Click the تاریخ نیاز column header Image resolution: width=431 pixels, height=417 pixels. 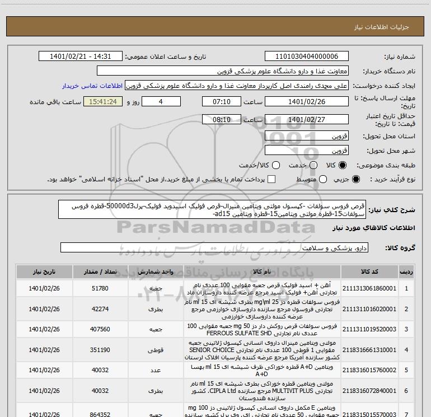click(44, 272)
